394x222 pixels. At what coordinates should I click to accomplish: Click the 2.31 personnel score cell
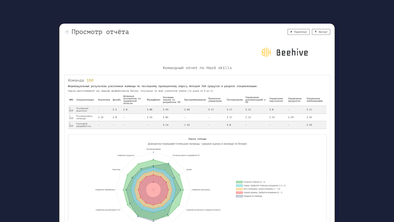(272, 117)
